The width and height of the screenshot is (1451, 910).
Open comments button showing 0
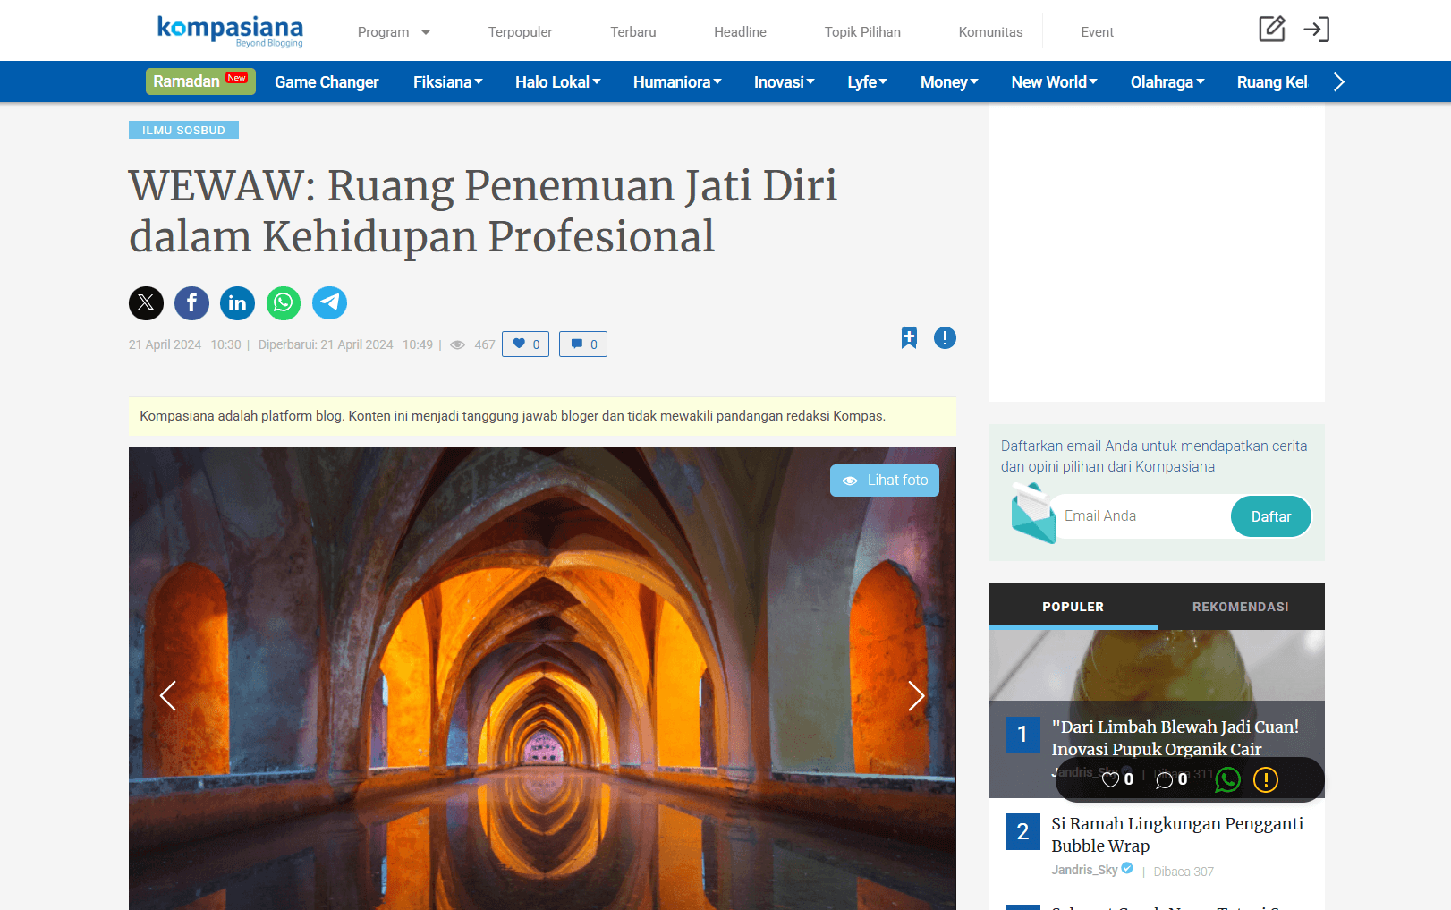583,344
